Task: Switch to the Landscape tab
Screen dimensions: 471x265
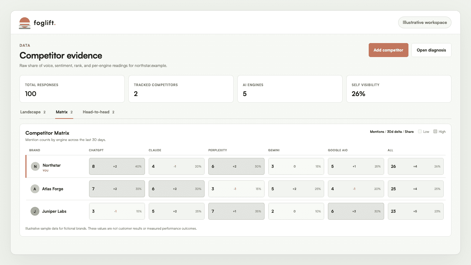Action: pyautogui.click(x=33, y=112)
